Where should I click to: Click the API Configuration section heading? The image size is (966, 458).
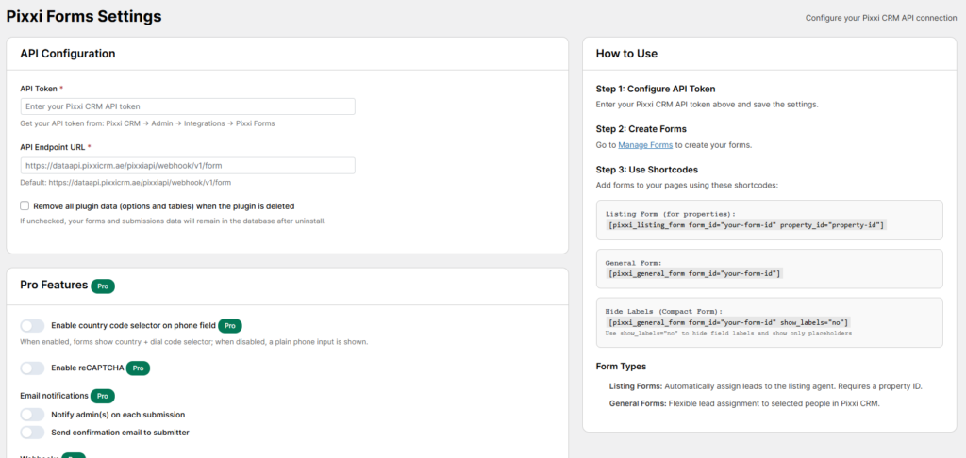tap(68, 54)
